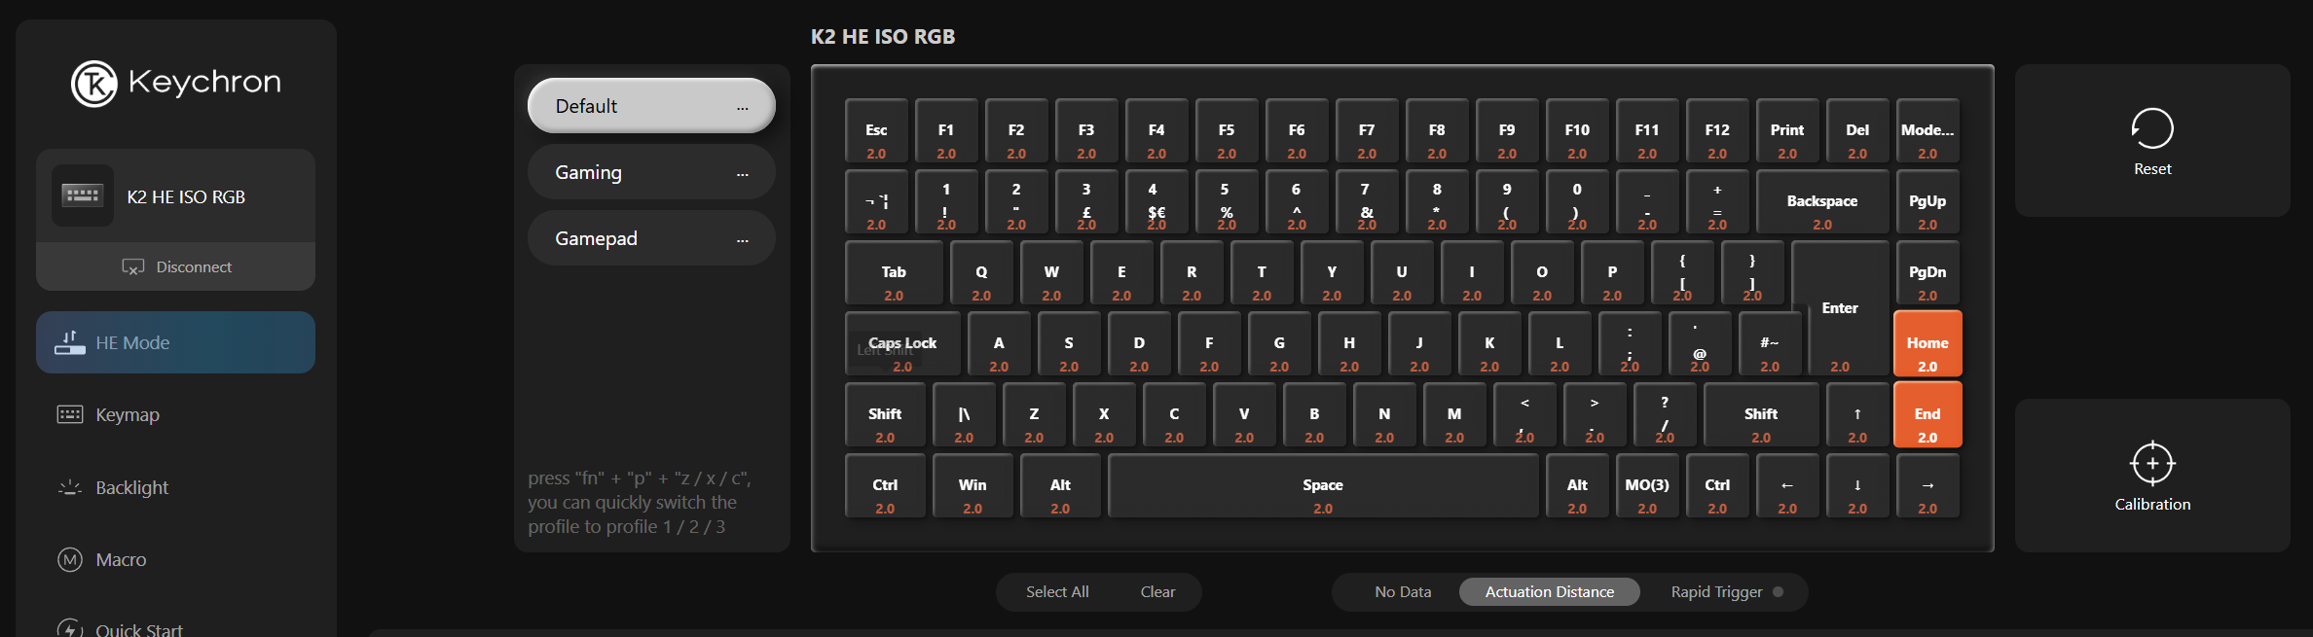Select the D key
2313x637 pixels.
1139,343
